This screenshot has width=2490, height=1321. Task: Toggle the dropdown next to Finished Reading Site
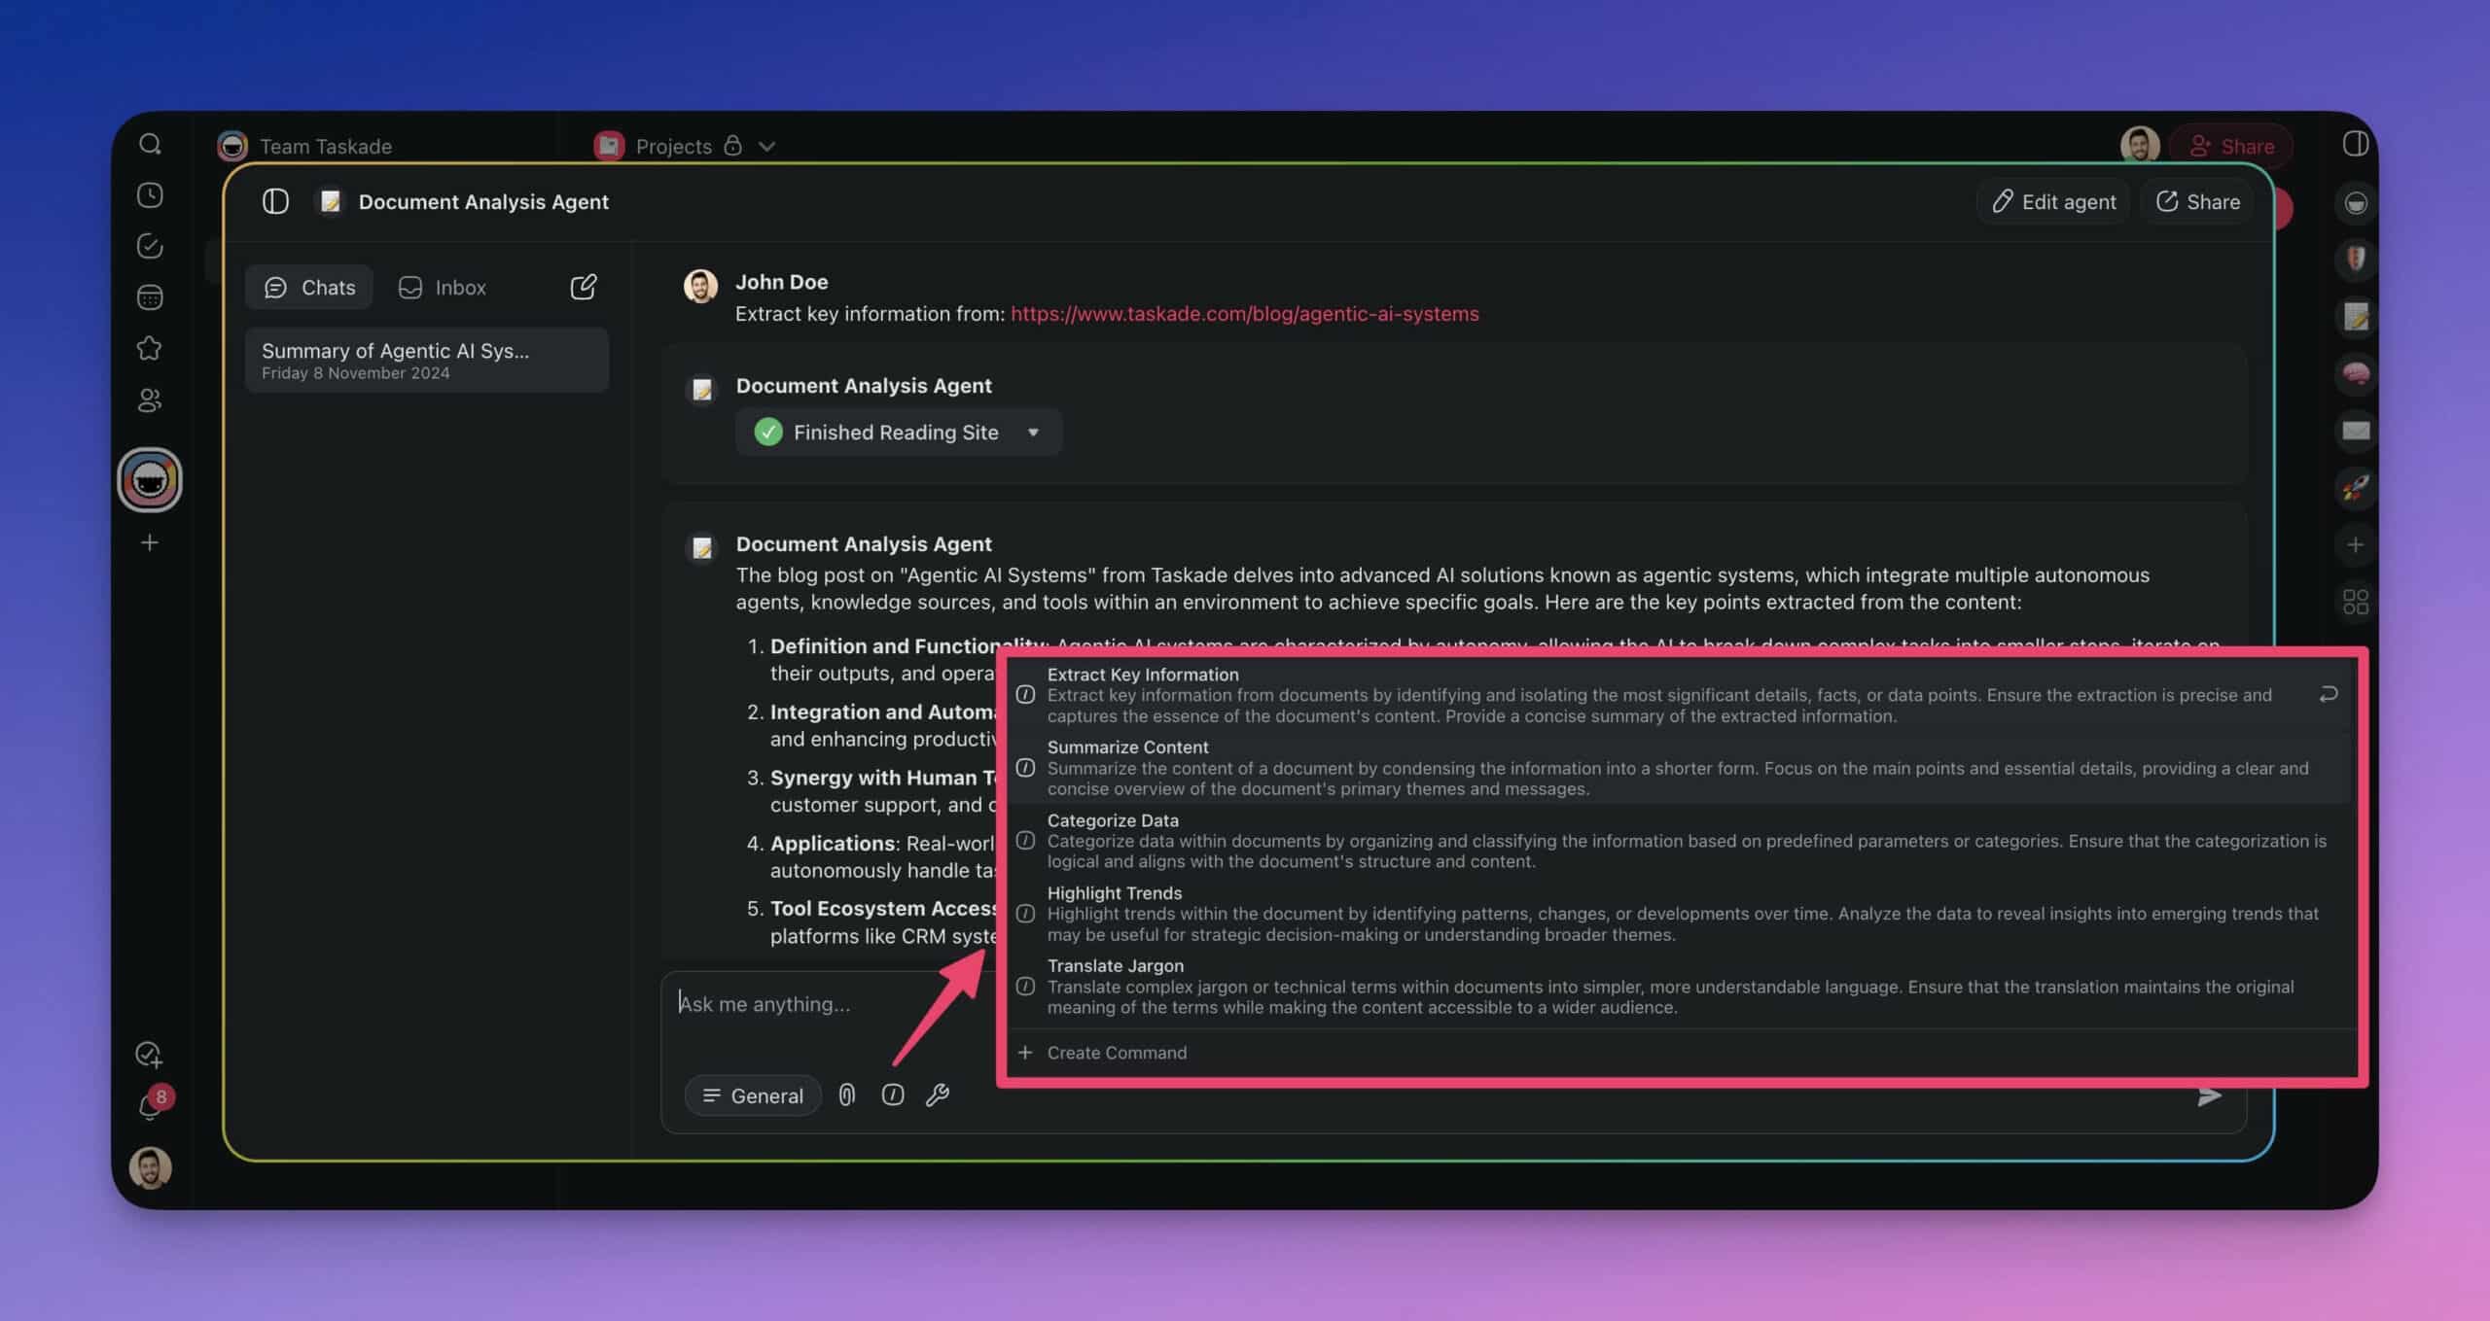coord(1034,431)
